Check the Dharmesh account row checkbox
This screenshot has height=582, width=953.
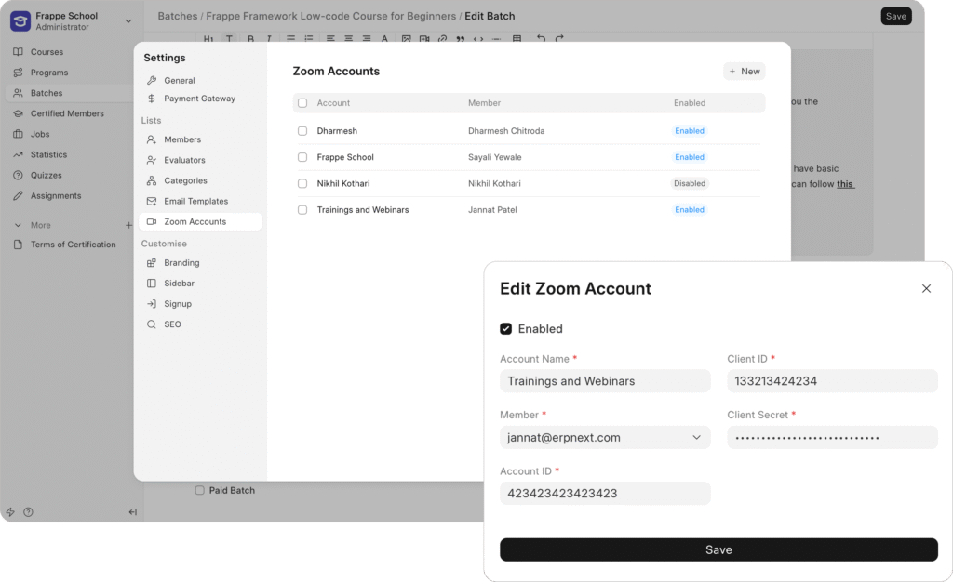point(302,131)
